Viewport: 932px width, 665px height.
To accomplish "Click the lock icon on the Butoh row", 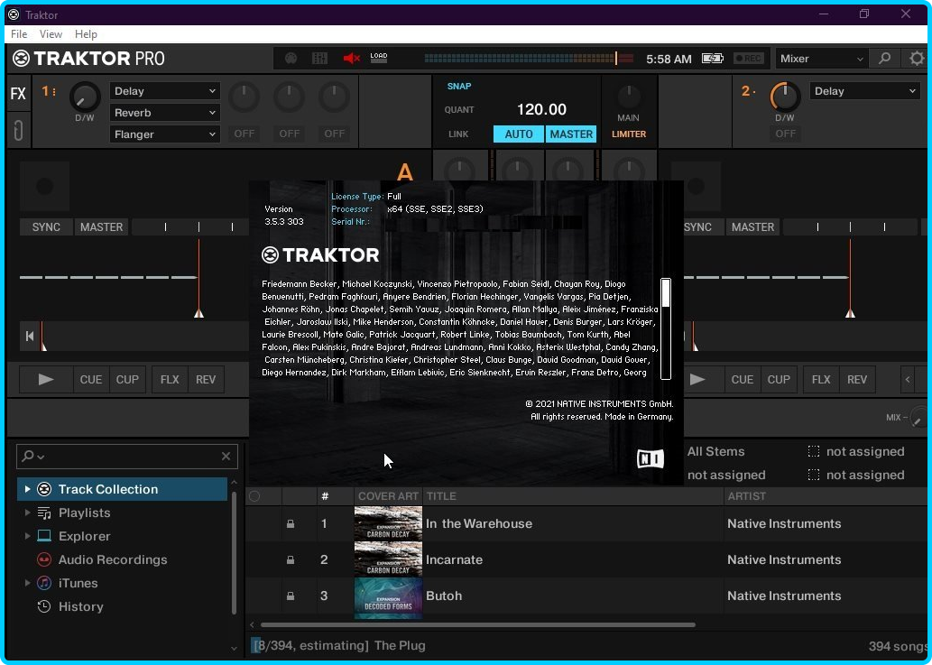I will pos(291,596).
